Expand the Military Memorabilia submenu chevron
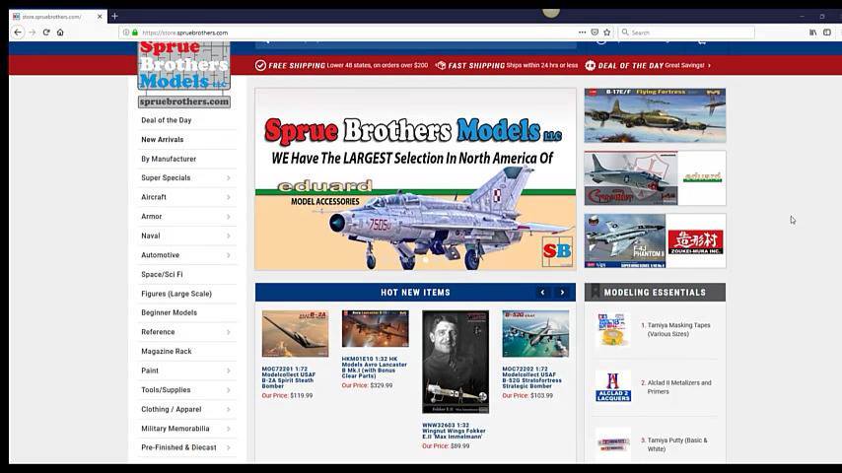Image resolution: width=842 pixels, height=473 pixels. 228,429
